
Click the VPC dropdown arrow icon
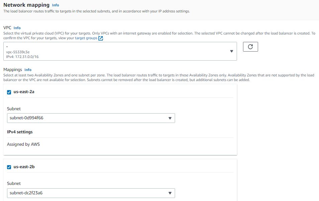click(232, 51)
